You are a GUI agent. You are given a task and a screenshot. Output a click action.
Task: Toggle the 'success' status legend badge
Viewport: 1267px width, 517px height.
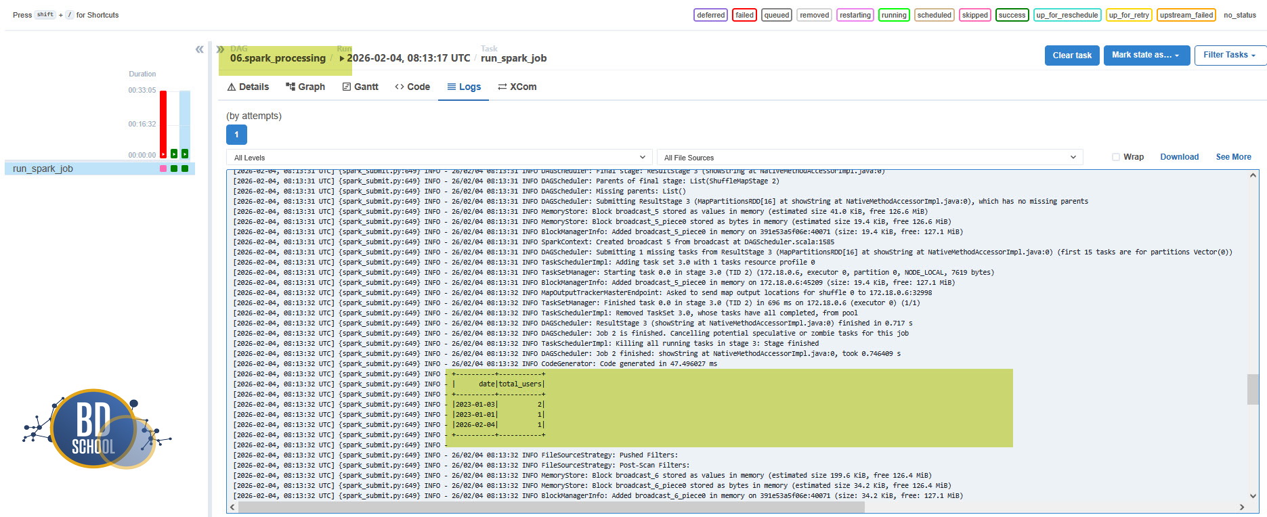tap(1012, 15)
